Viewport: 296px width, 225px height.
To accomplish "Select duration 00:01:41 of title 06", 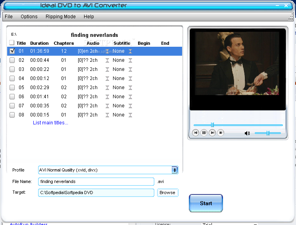I will pyautogui.click(x=40, y=97).
